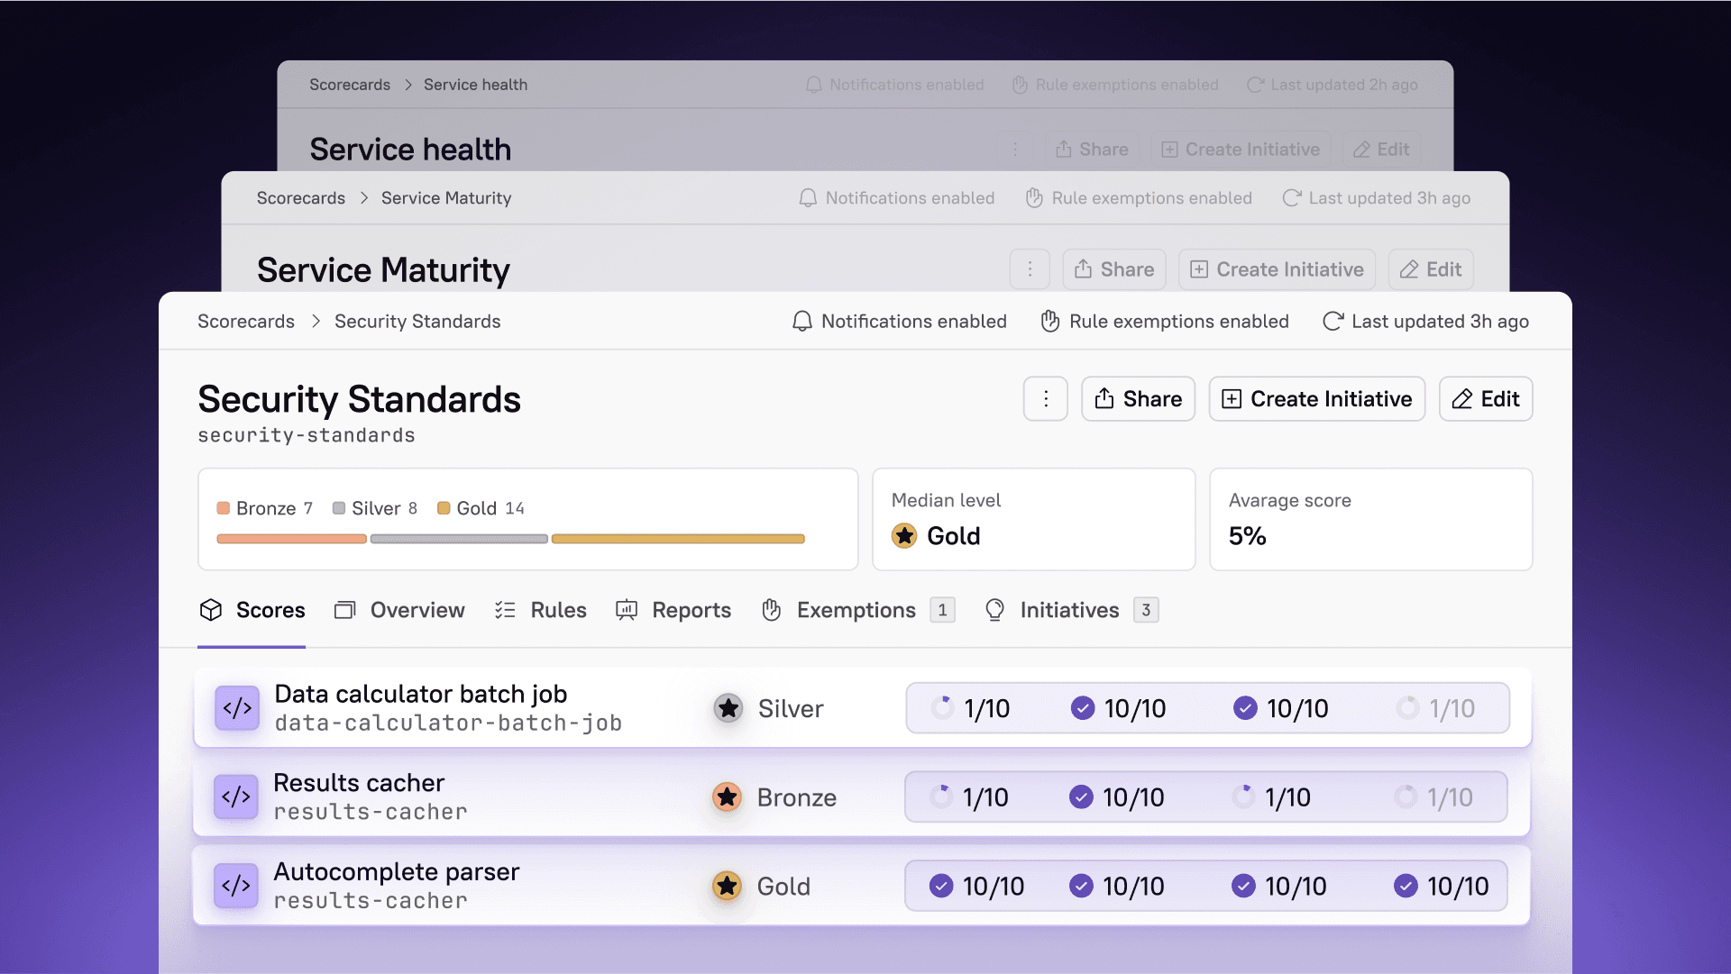Click the code icon for Data calculator batch job

(x=236, y=708)
